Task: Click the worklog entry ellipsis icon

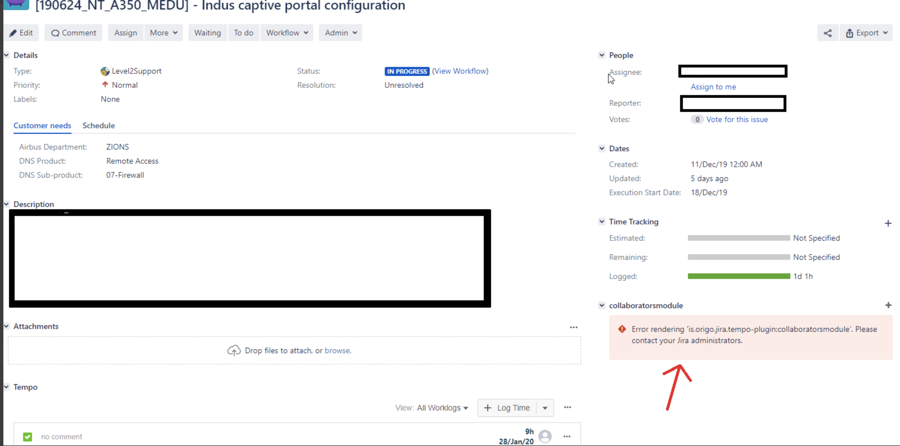Action: coord(567,436)
